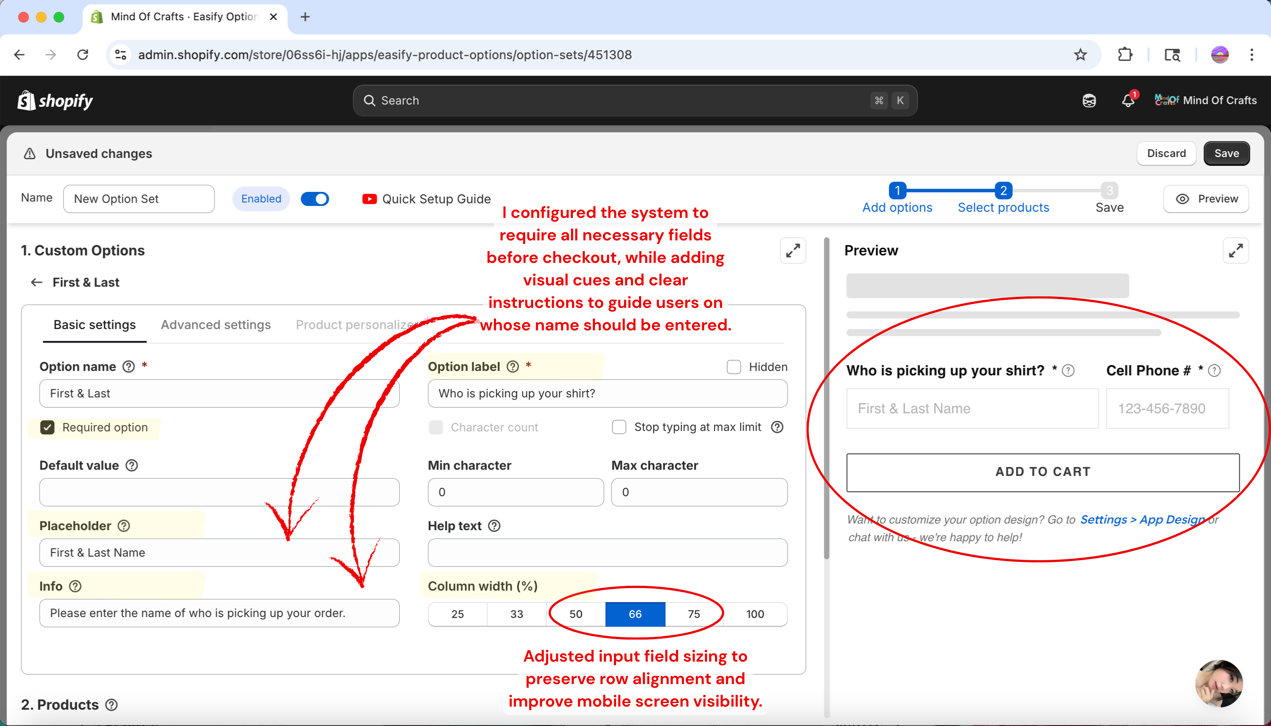This screenshot has height=726, width=1271.
Task: Open the browser extensions puzzle icon
Action: pos(1125,54)
